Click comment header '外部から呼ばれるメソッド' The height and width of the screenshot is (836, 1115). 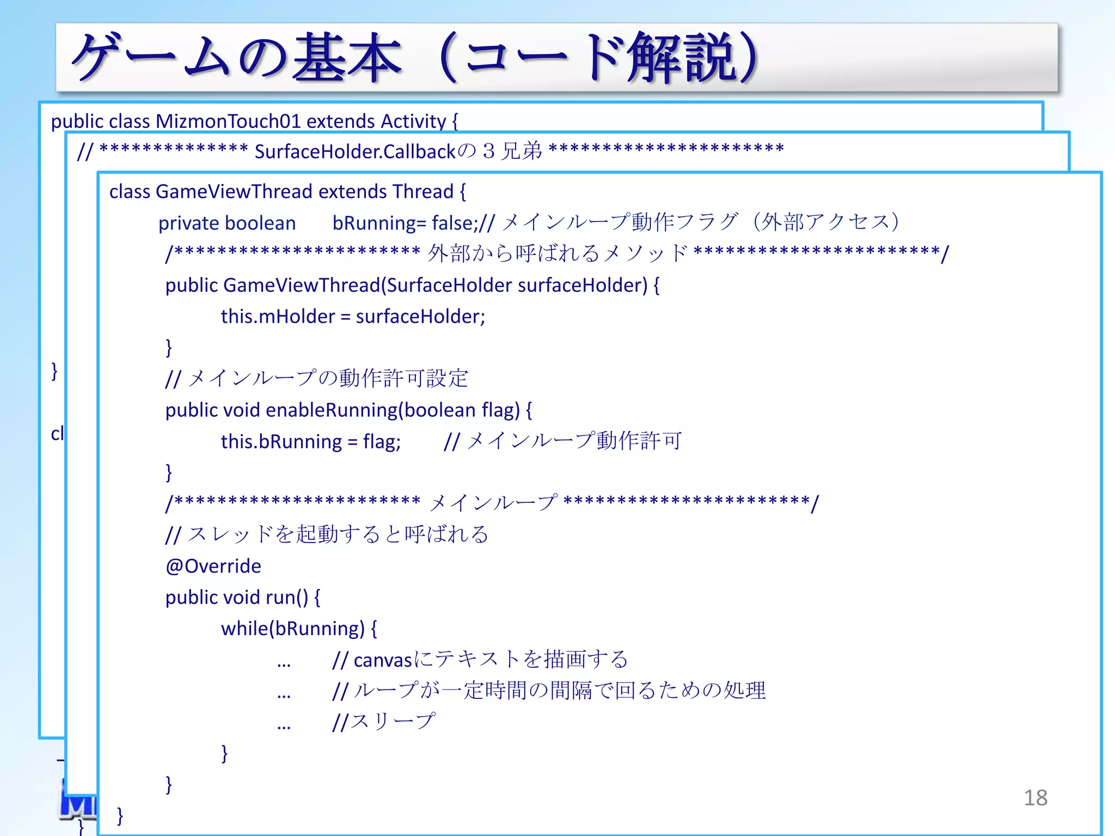pyautogui.click(x=557, y=253)
